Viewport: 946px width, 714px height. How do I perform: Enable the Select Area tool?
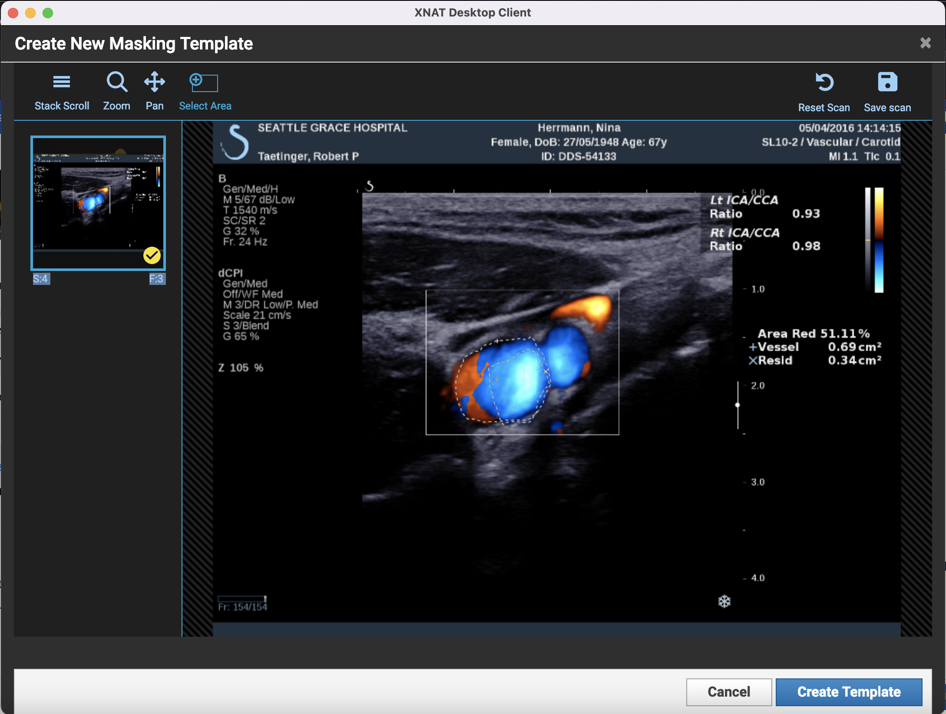[x=204, y=83]
